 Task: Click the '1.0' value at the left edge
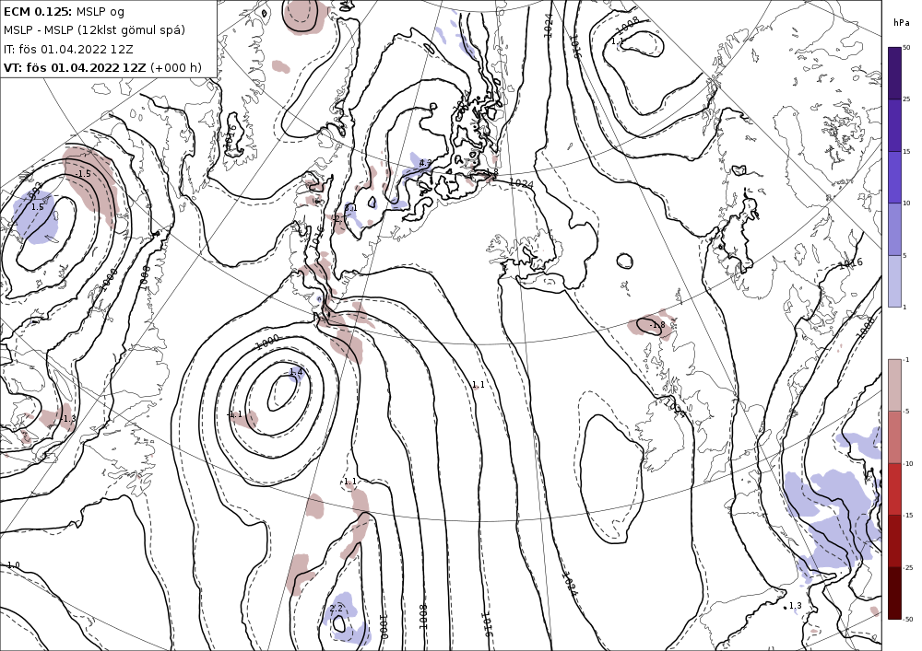coord(13,565)
